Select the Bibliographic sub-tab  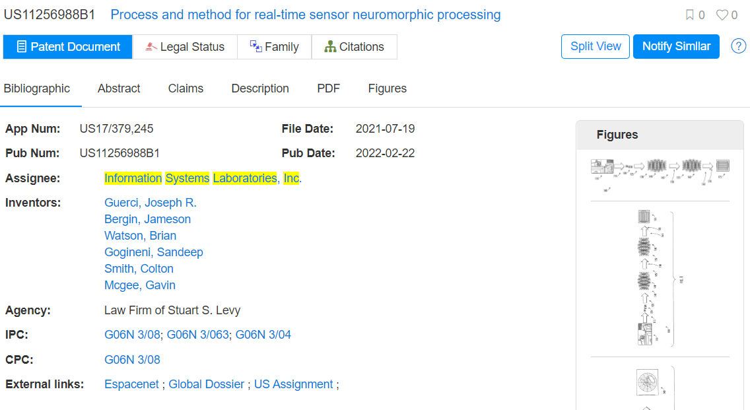point(37,88)
